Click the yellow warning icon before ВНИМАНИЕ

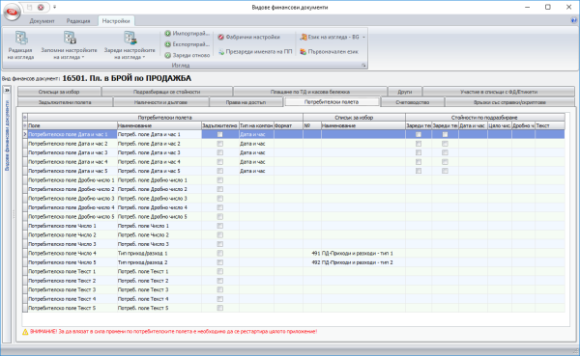coord(25,332)
